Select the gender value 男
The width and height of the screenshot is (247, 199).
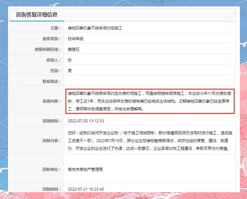(70, 71)
